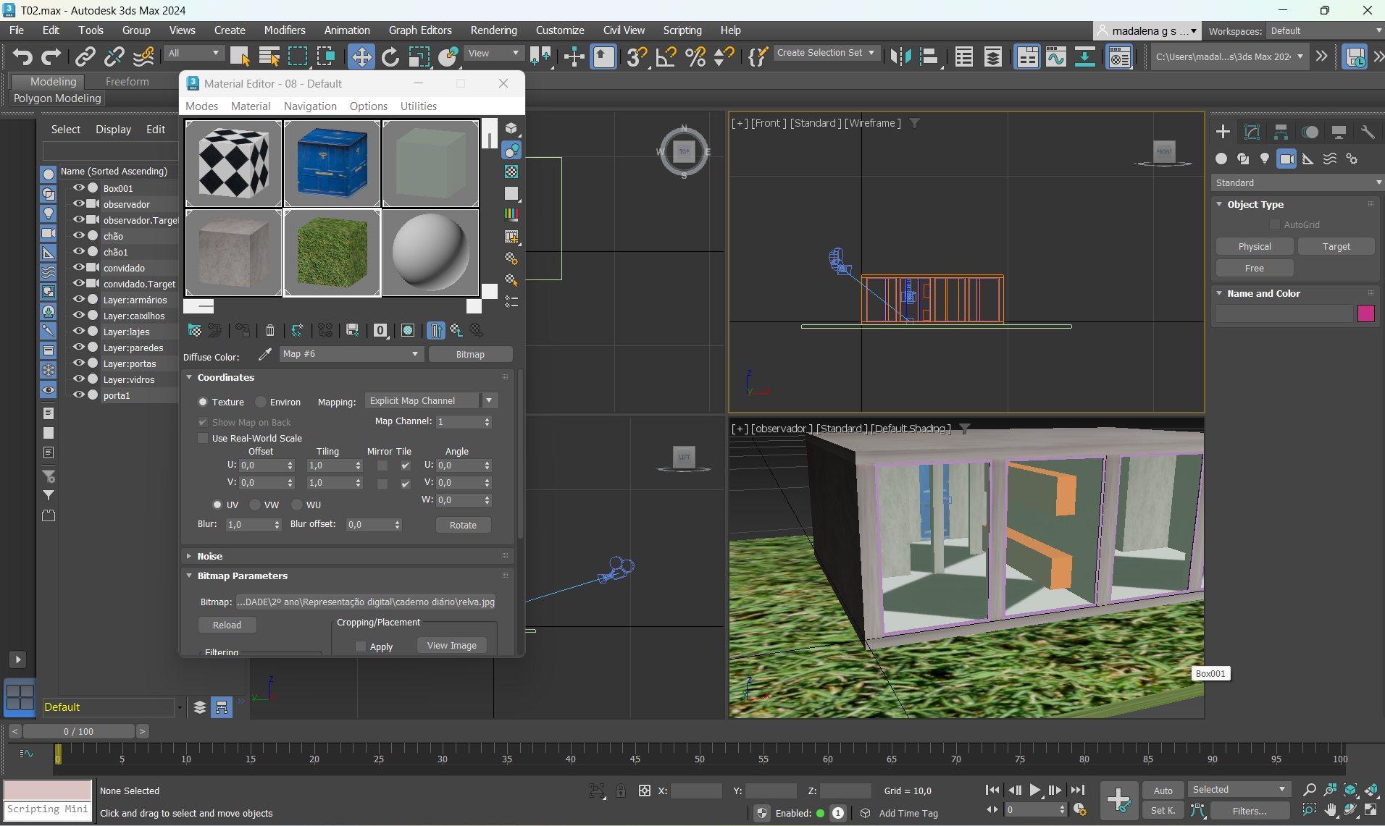Open the Create Selection Set dropdown
This screenshot has height=826, width=1385.
click(x=826, y=53)
